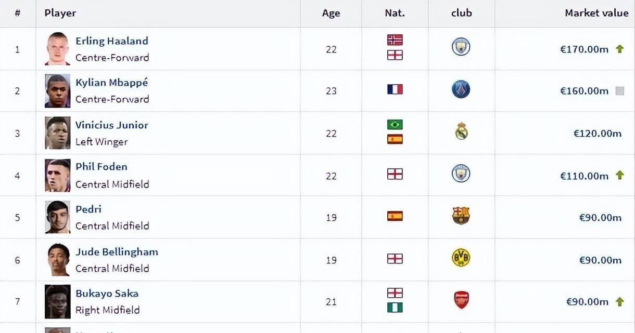This screenshot has height=333, width=635.
Task: Click Pedri's player photo thumbnail
Action: (x=57, y=217)
